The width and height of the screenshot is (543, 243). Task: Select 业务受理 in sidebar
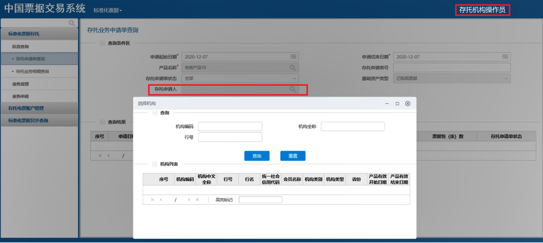tap(39, 84)
